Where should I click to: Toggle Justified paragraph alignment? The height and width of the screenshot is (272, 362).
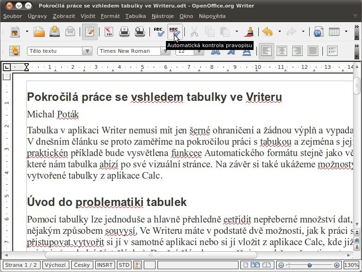click(x=313, y=51)
